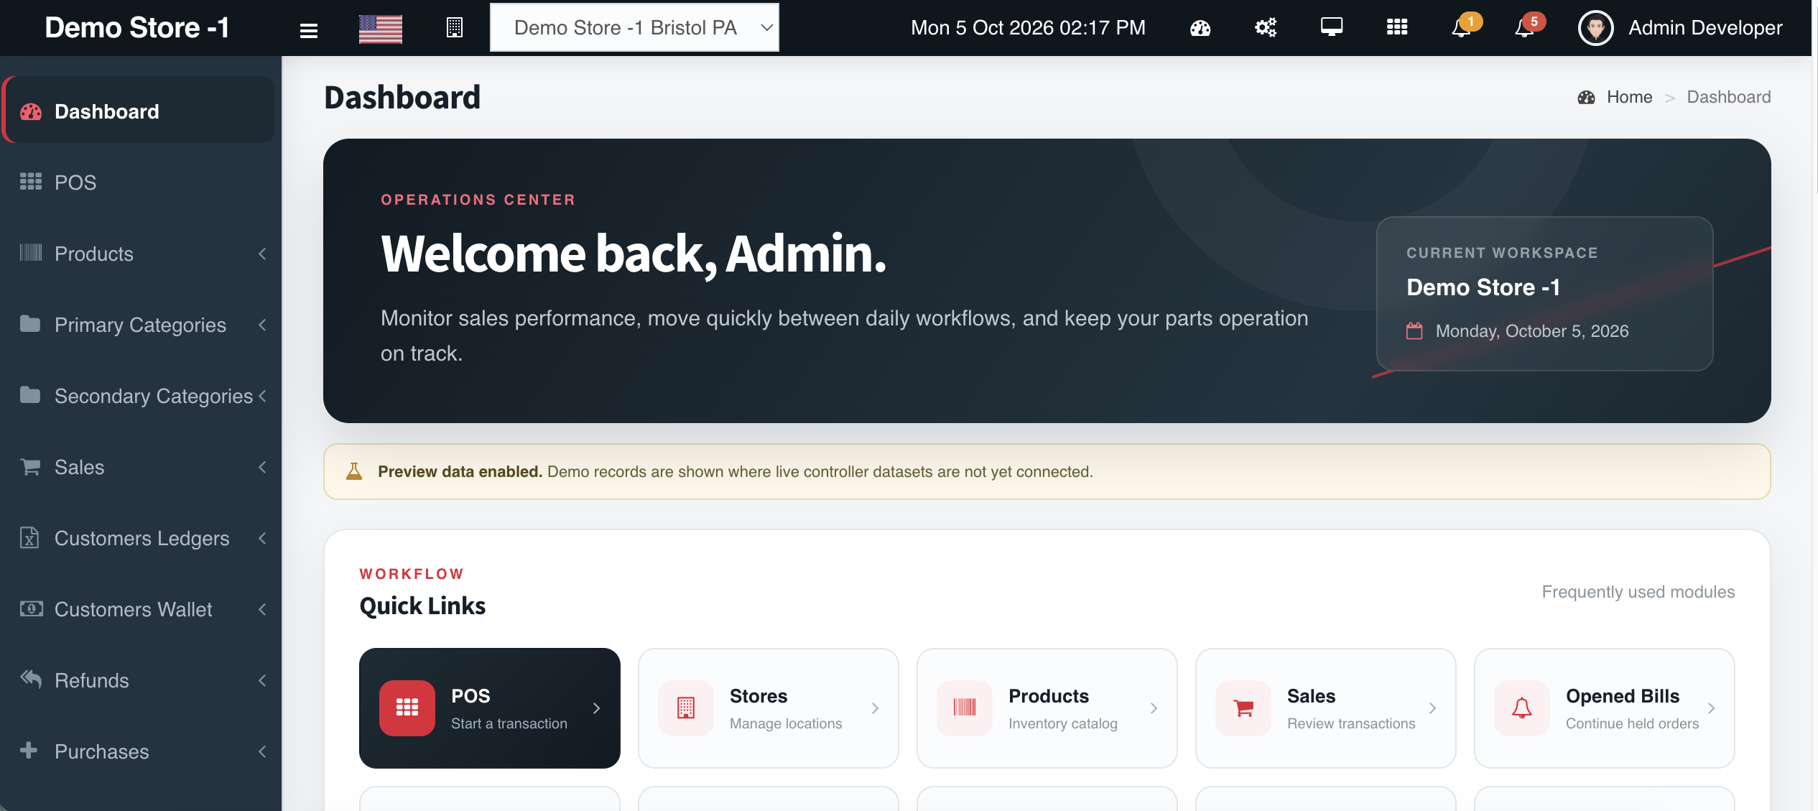Click the Products barcode icon in Quick Links

click(x=964, y=708)
